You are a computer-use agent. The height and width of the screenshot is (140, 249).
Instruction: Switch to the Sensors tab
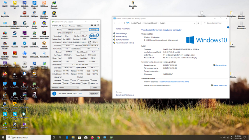click(65, 26)
